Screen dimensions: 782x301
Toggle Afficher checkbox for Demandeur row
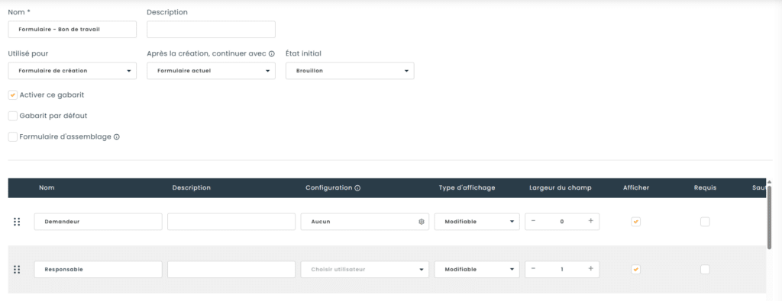point(636,222)
